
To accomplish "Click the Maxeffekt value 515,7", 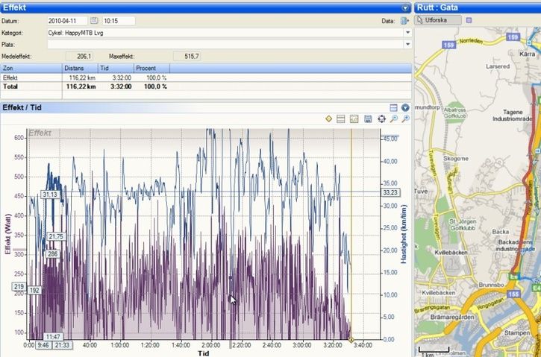I will click(187, 56).
